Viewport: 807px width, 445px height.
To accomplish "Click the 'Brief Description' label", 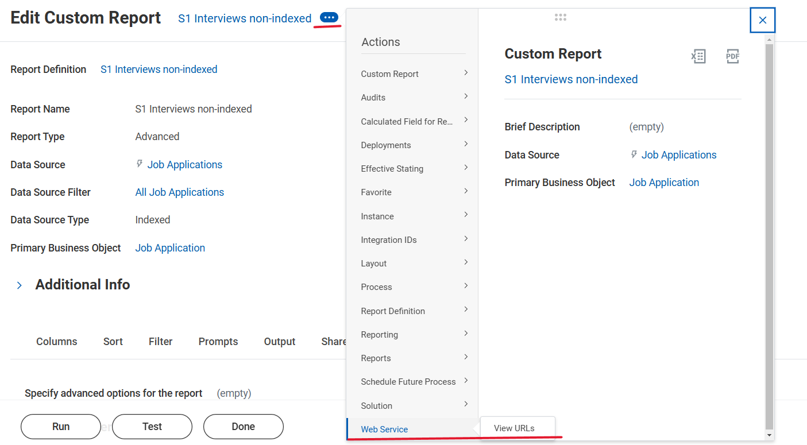I will 542,127.
